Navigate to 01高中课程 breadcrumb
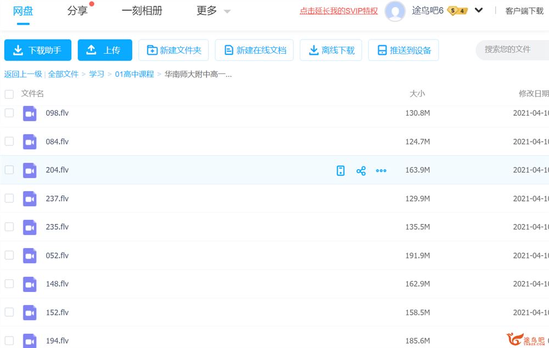The width and height of the screenshot is (549, 348). 135,74
